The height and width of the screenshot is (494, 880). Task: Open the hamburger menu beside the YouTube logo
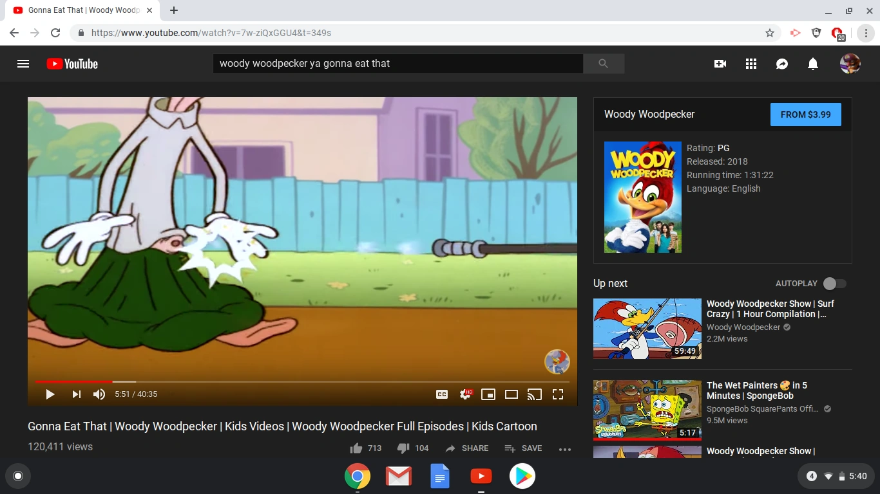pos(23,64)
